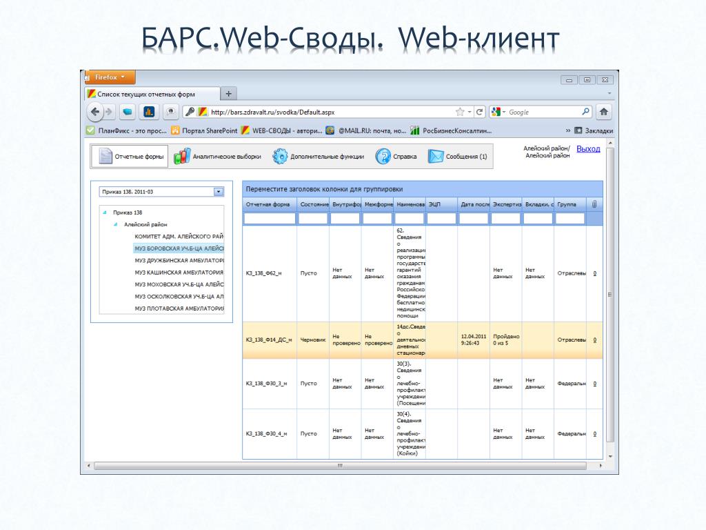706x530 pixels.
Task: Select МУЗ ПЛОТАВСКАЯ АМБУЛАТОРИЯ tree item
Action: [179, 308]
